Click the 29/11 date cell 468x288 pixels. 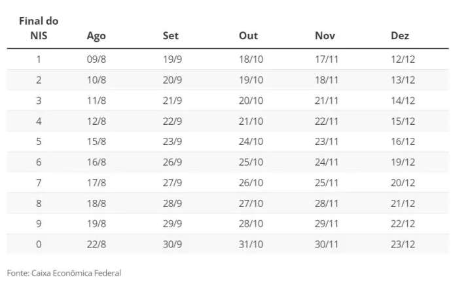click(x=327, y=224)
